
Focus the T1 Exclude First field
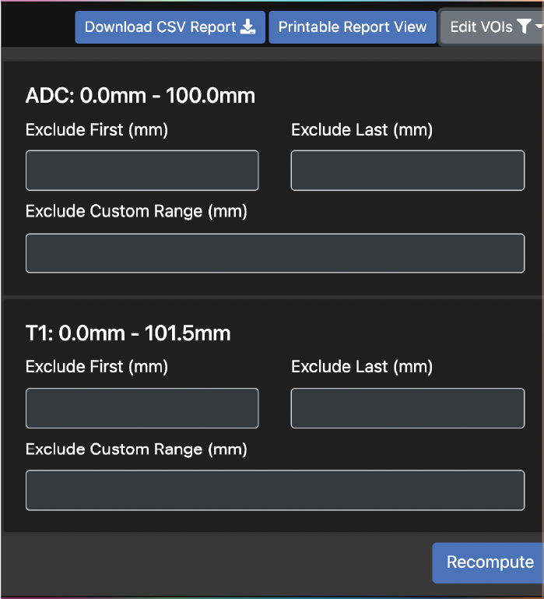pos(142,408)
